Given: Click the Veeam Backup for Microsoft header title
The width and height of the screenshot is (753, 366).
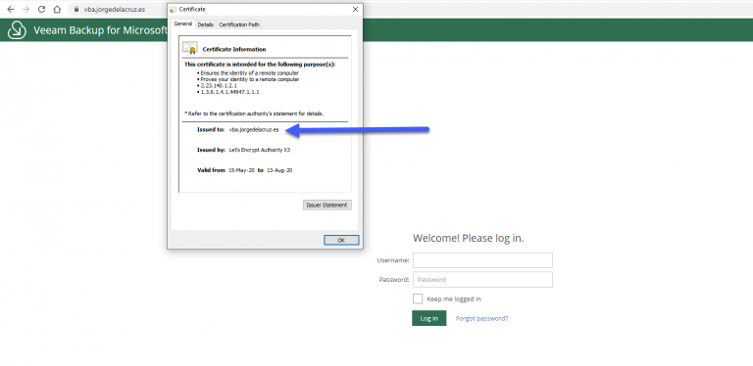Looking at the screenshot, I should tap(100, 30).
